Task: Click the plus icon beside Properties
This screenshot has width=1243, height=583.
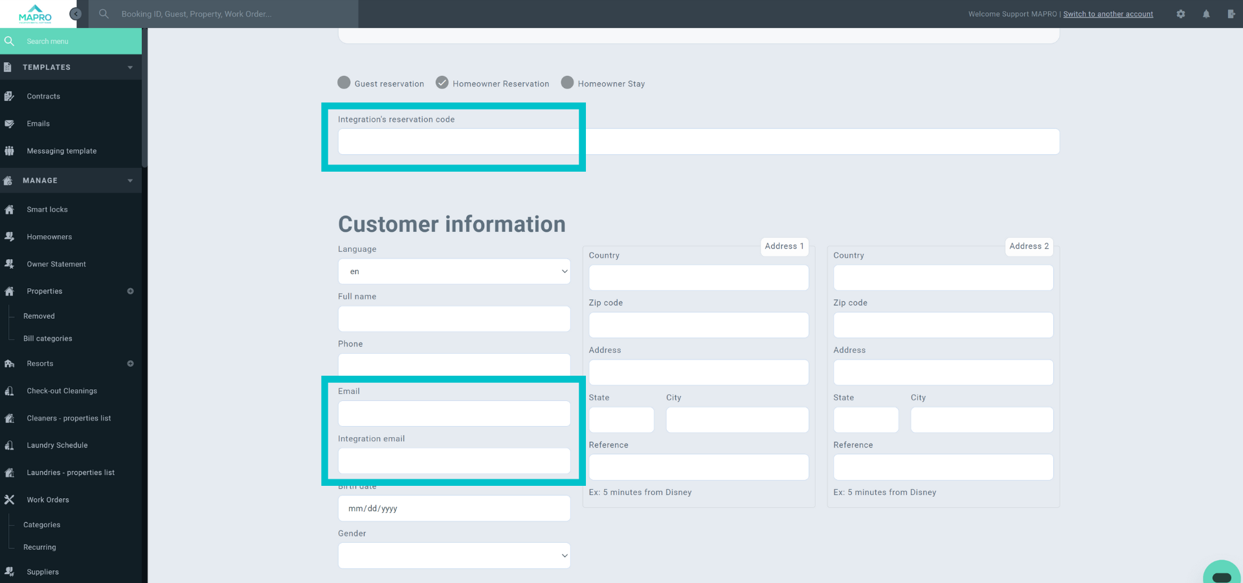Action: 130,291
